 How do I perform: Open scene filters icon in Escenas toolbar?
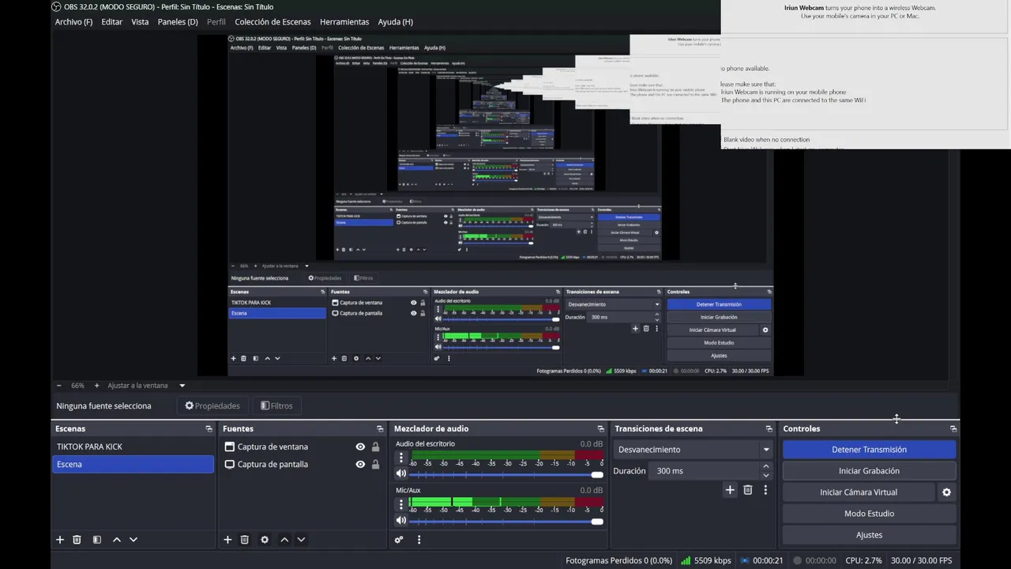tap(96, 540)
